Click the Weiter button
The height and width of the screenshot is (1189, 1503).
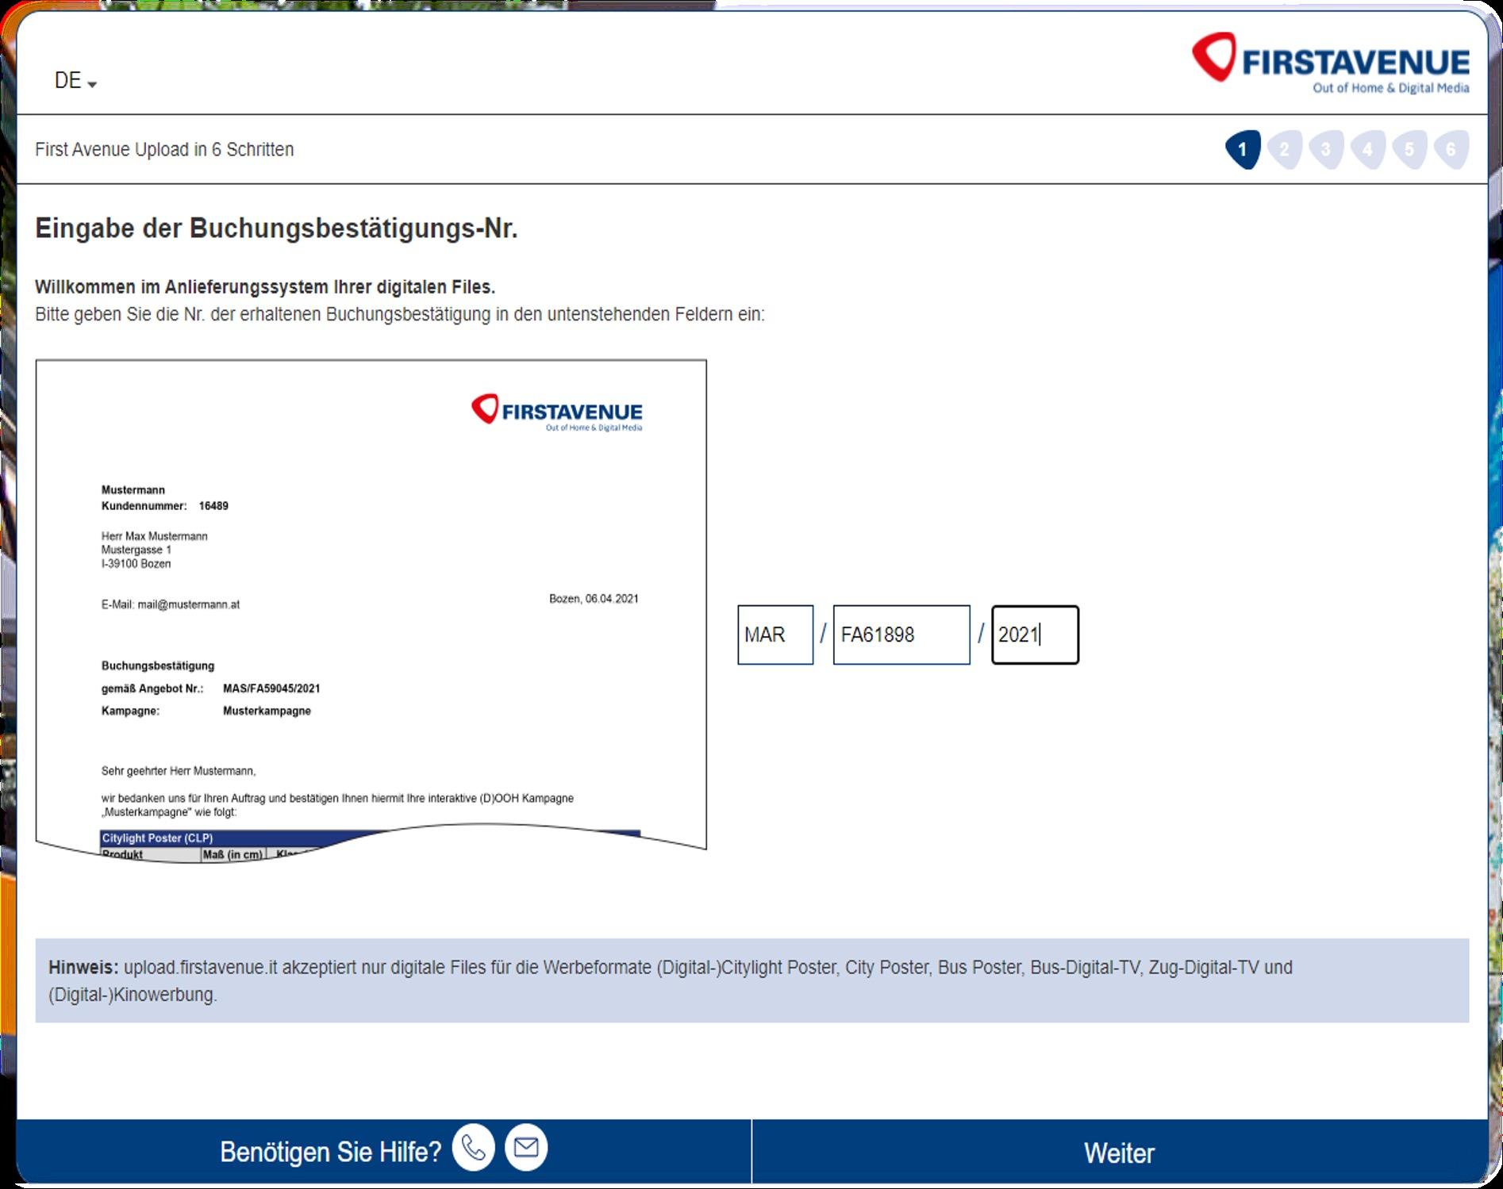click(1120, 1153)
